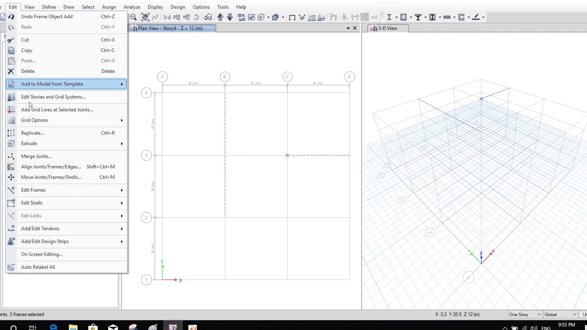Choose Replicate from the Edit menu

click(66, 133)
